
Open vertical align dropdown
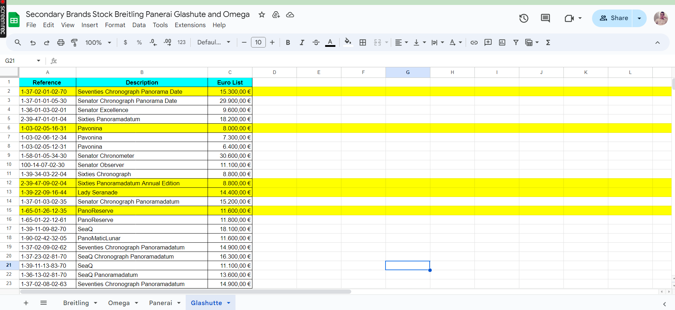(419, 42)
